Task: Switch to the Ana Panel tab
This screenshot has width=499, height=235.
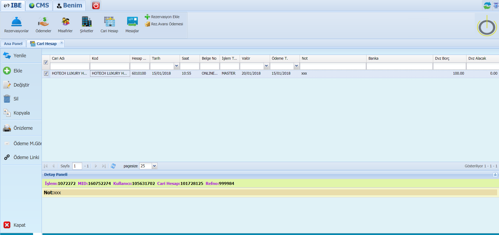Action: point(13,44)
